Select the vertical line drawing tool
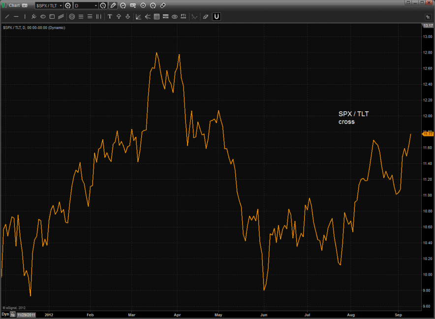Viewport: 435px width, 319px height. [x=25, y=17]
